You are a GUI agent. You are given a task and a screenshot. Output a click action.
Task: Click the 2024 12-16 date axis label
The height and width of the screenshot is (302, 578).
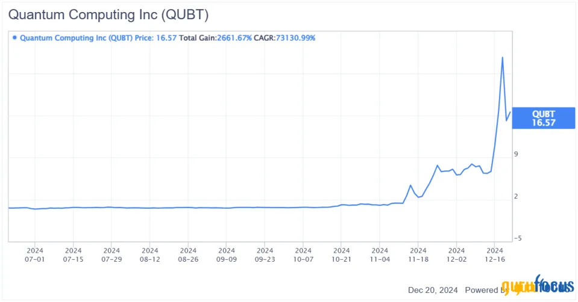[x=495, y=255]
